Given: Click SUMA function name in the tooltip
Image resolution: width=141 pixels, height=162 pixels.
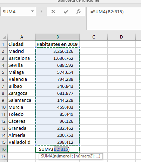Looking at the screenshot, I should (x=47, y=156).
